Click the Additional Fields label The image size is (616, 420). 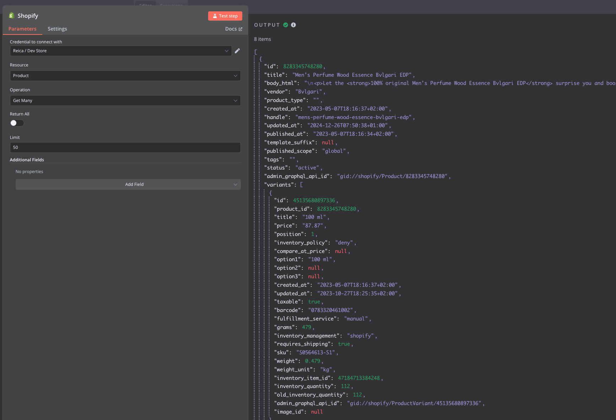pyautogui.click(x=27, y=160)
